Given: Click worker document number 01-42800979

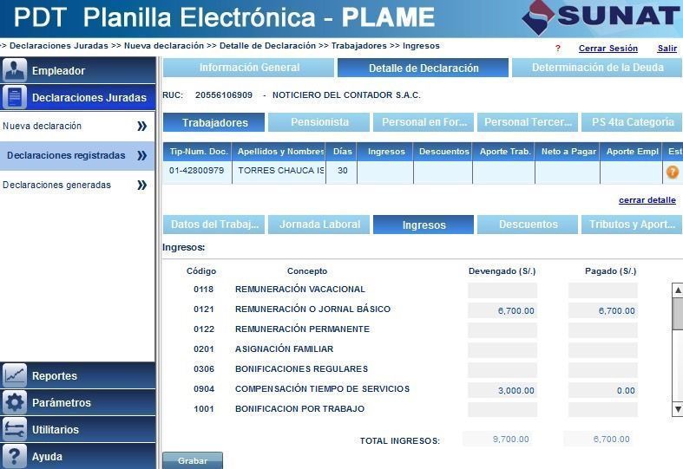Looking at the screenshot, I should click(x=196, y=171).
